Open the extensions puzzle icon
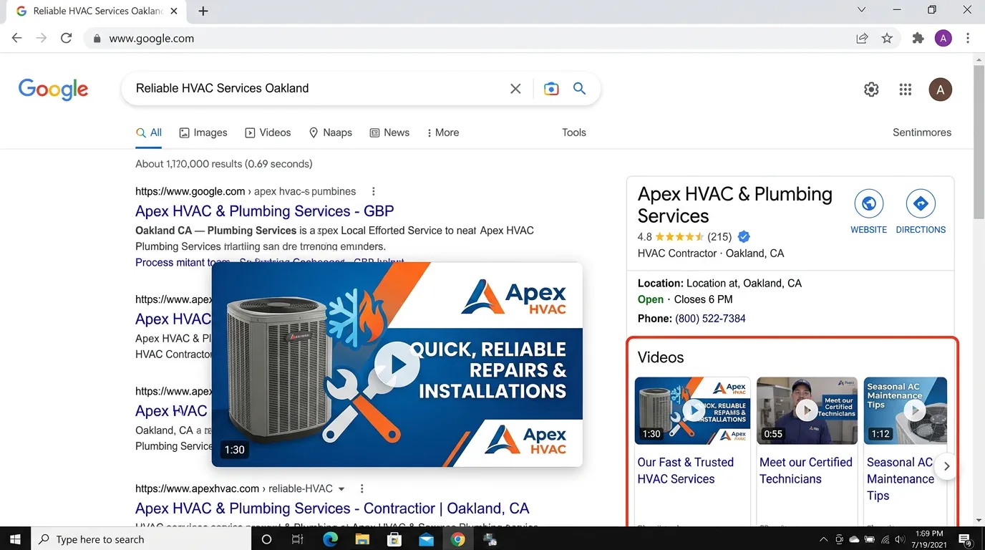The width and height of the screenshot is (985, 550). (x=918, y=39)
